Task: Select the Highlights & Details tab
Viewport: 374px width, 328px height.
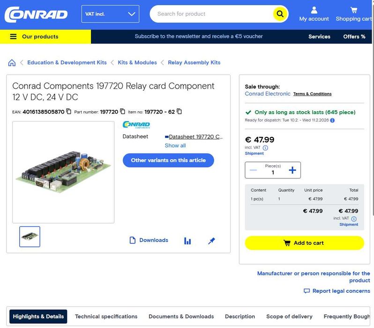Action: pyautogui.click(x=38, y=317)
